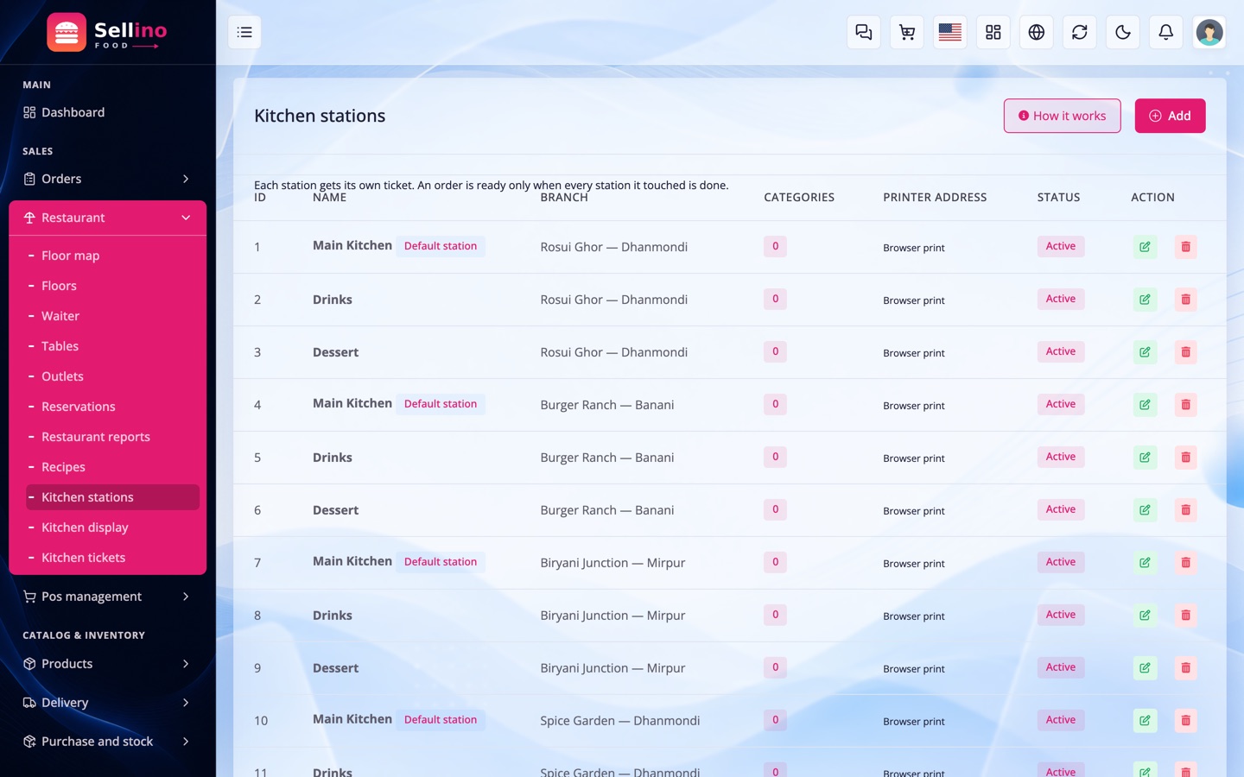This screenshot has height=777, width=1244.
Task: Expand the Products menu
Action: pyautogui.click(x=107, y=664)
